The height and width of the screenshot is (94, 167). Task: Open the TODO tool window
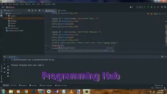[x=14, y=85]
